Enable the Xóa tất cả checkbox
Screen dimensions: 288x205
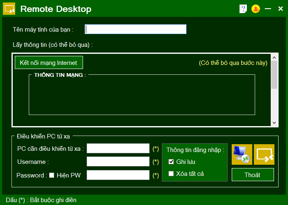(171, 174)
